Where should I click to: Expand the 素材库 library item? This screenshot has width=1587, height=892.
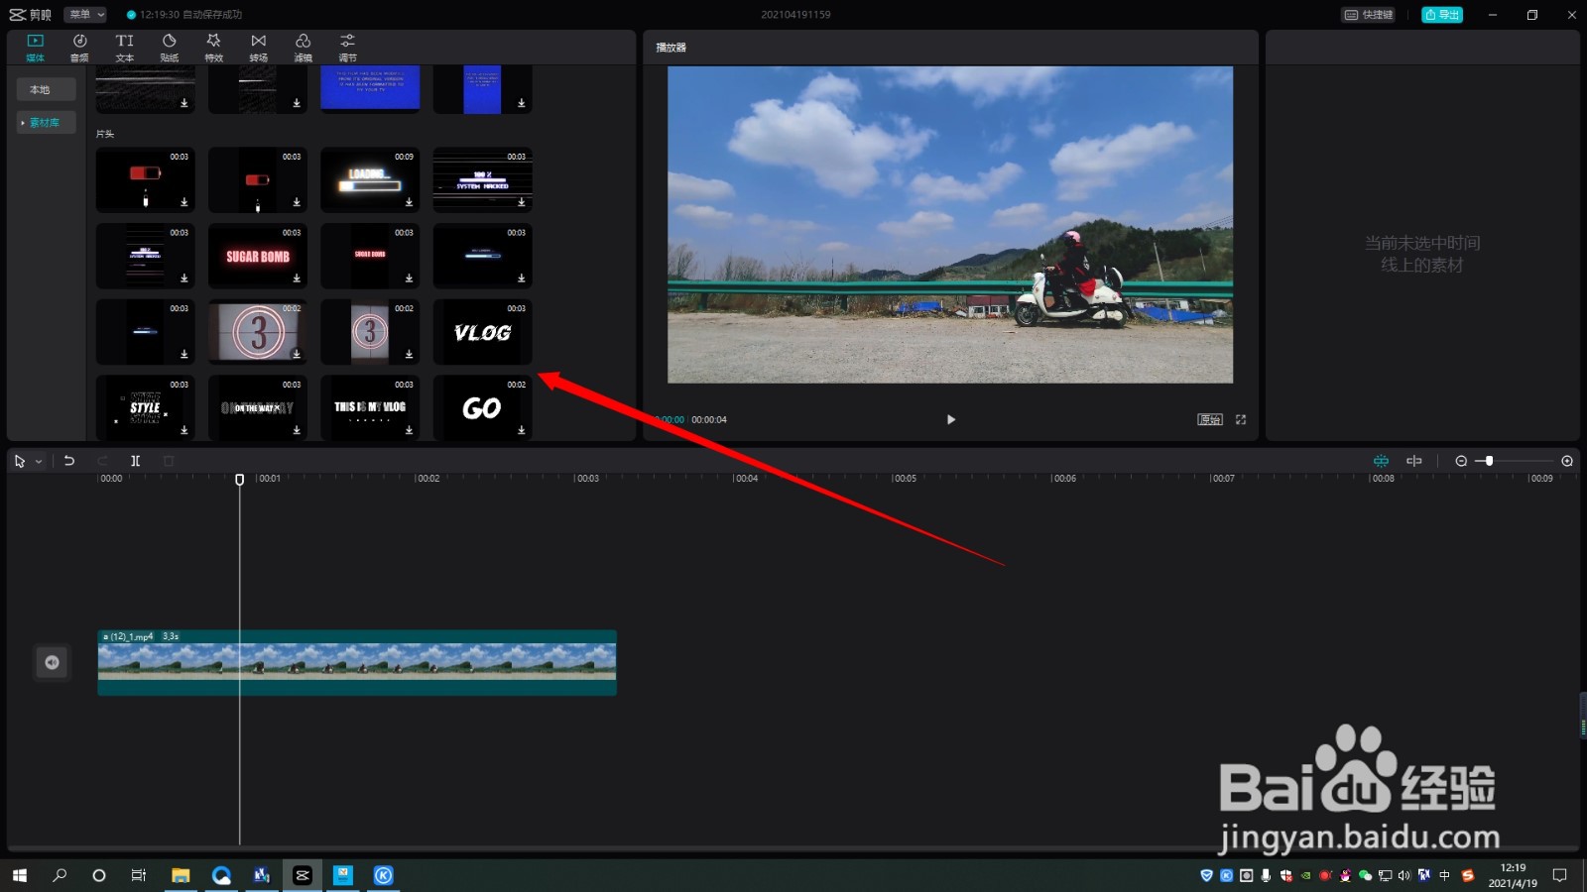pyautogui.click(x=46, y=123)
